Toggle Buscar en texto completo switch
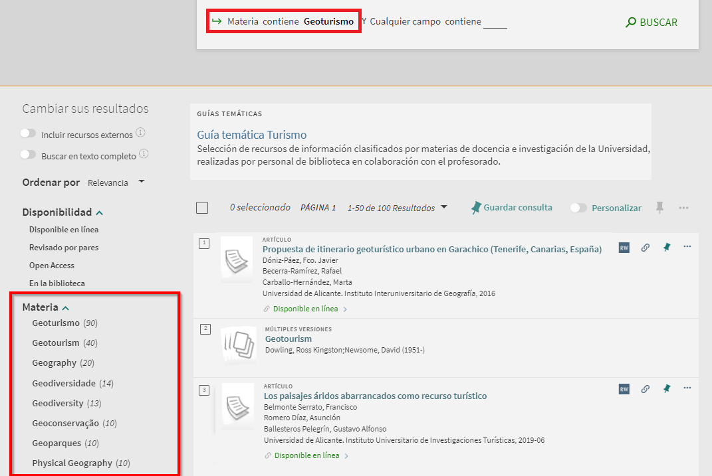The image size is (712, 476). pyautogui.click(x=28, y=155)
